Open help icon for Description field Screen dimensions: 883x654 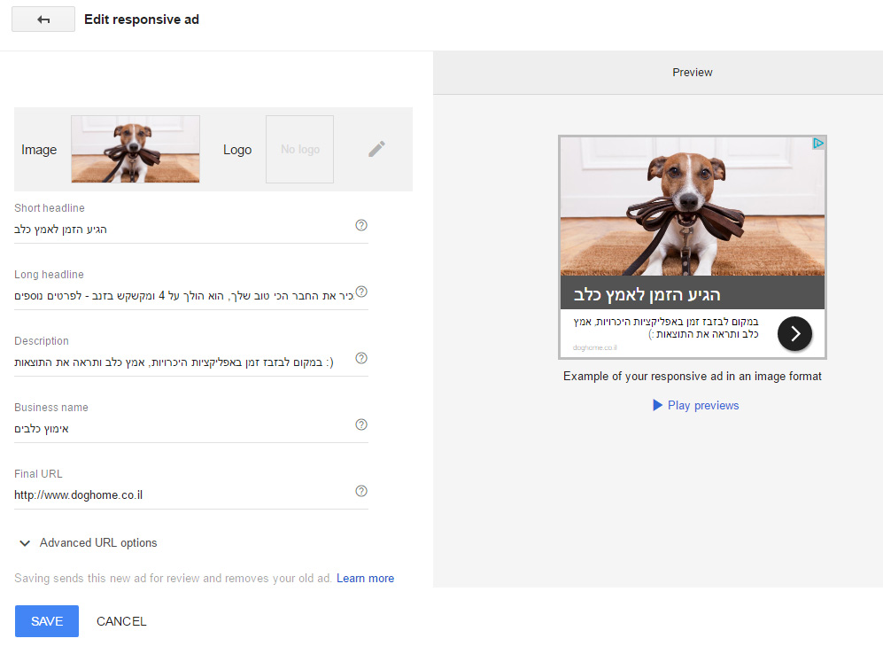click(x=361, y=358)
